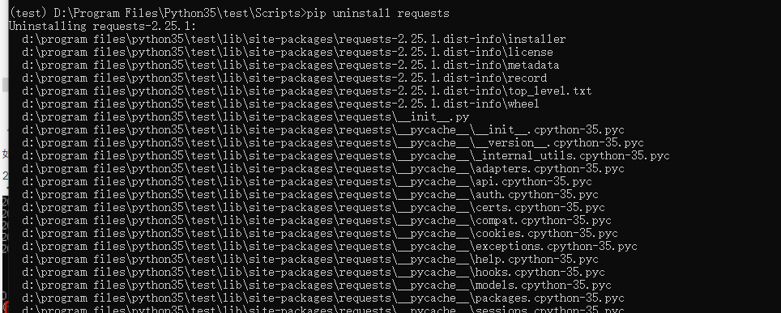Click the adapters.cpython-35.pyc line

323,169
